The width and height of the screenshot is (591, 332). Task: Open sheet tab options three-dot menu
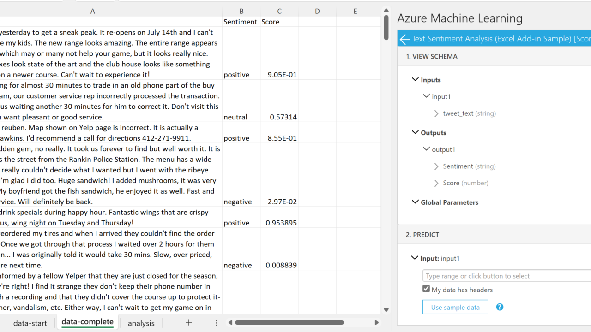(x=217, y=323)
